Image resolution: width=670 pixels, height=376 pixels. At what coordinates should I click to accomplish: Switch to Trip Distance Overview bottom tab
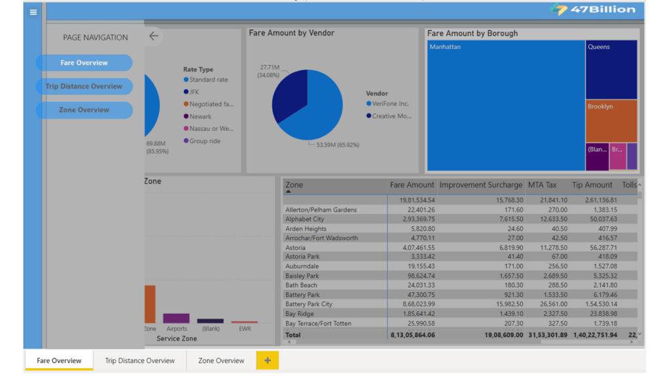[140, 360]
